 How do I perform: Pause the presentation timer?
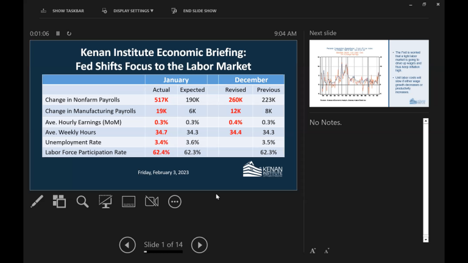pos(58,33)
